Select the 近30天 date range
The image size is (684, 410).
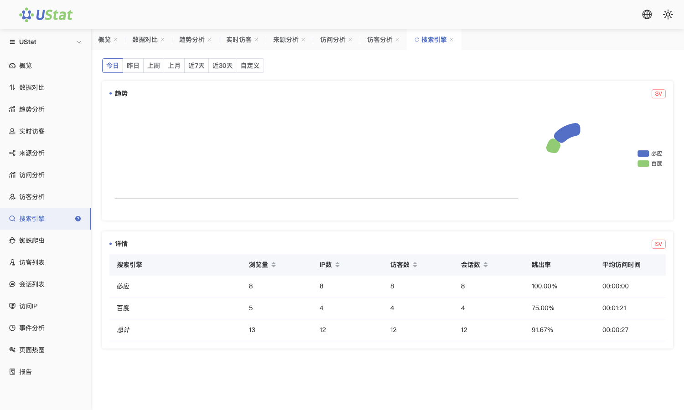[x=223, y=66]
